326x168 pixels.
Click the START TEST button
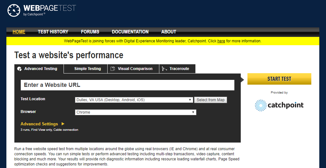(279, 79)
